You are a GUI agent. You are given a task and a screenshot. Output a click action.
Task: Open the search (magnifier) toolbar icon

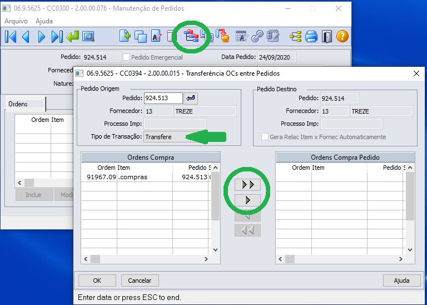point(88,36)
